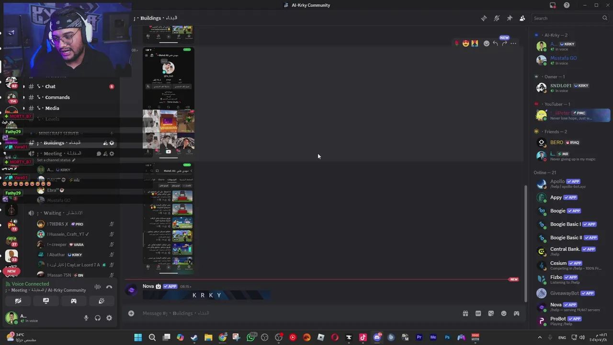Select the Buildings channel in sidebar
The image size is (613, 345).
point(71,143)
